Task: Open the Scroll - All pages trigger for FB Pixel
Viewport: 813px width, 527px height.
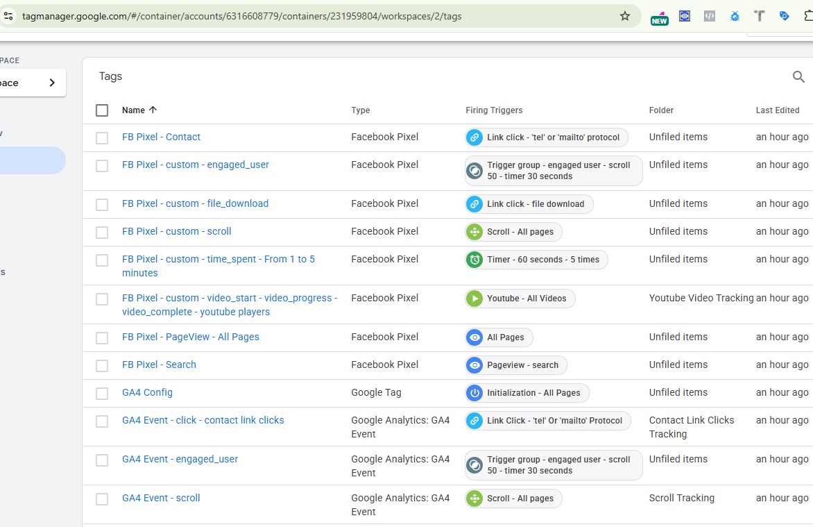Action: tap(513, 232)
